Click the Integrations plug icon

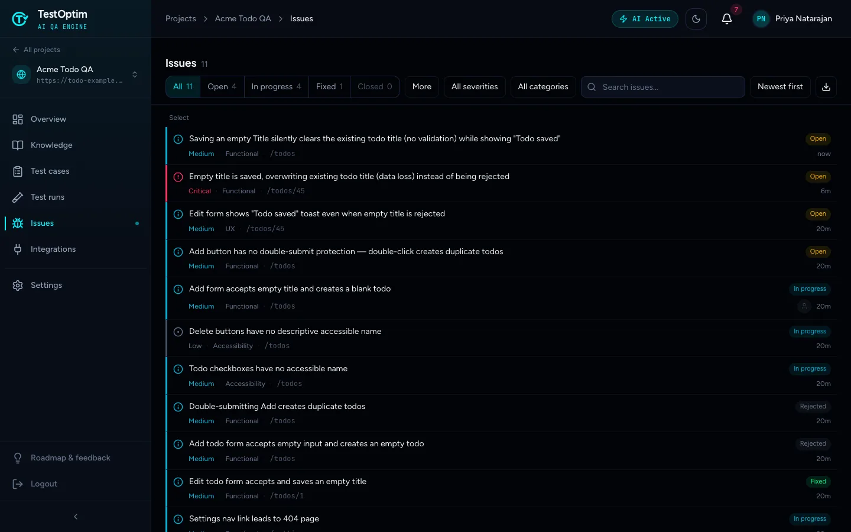[18, 249]
